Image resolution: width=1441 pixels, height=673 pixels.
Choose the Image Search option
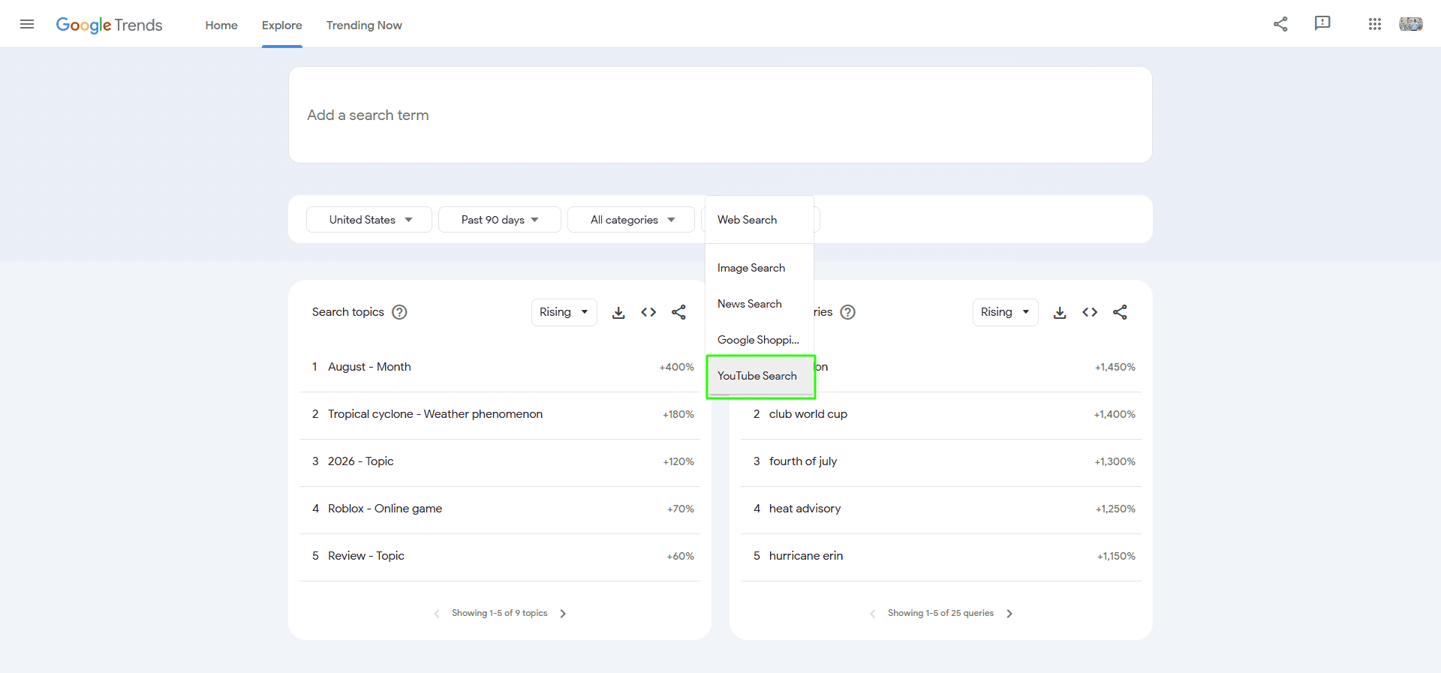751,268
